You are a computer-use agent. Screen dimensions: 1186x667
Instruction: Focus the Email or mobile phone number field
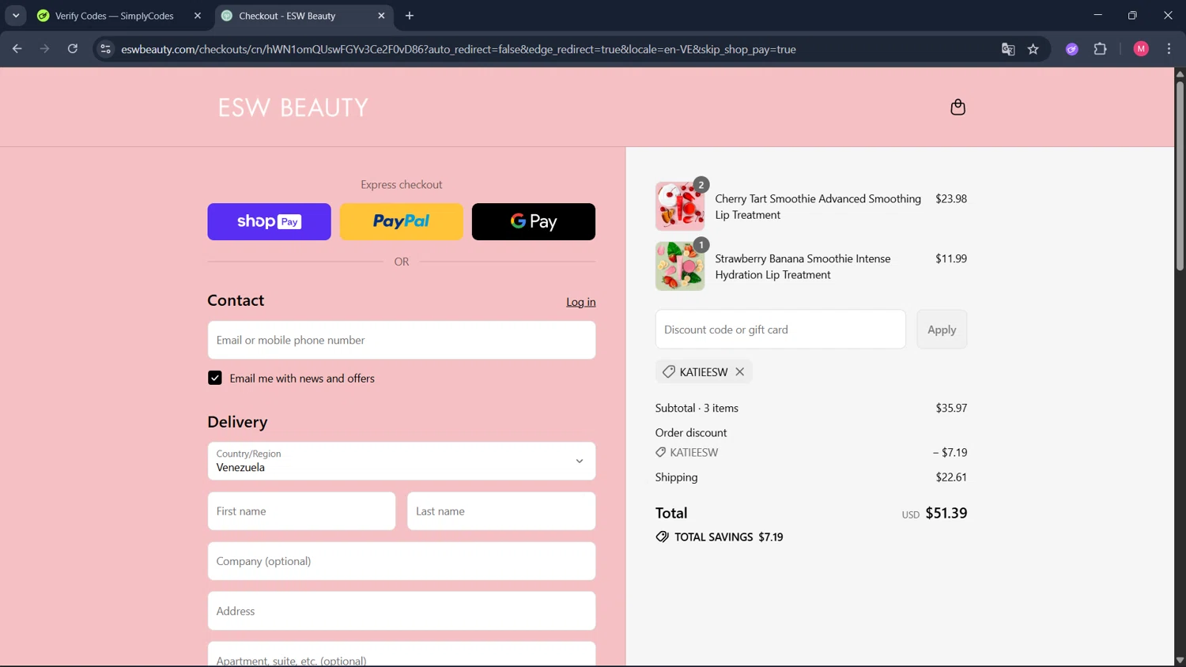[402, 340]
